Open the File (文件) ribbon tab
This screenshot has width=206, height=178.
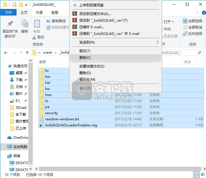pyautogui.click(x=8, y=12)
